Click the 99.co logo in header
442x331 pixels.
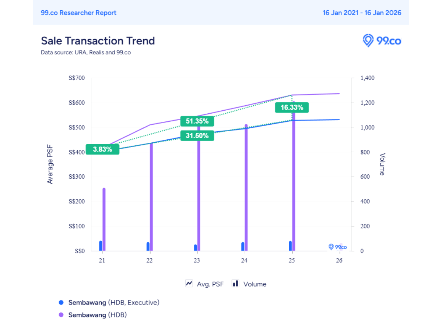pos(382,40)
